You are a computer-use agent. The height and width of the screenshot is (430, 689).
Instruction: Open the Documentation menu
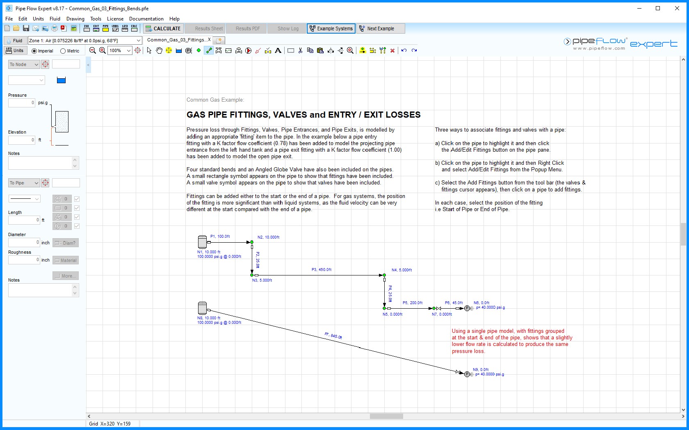146,19
